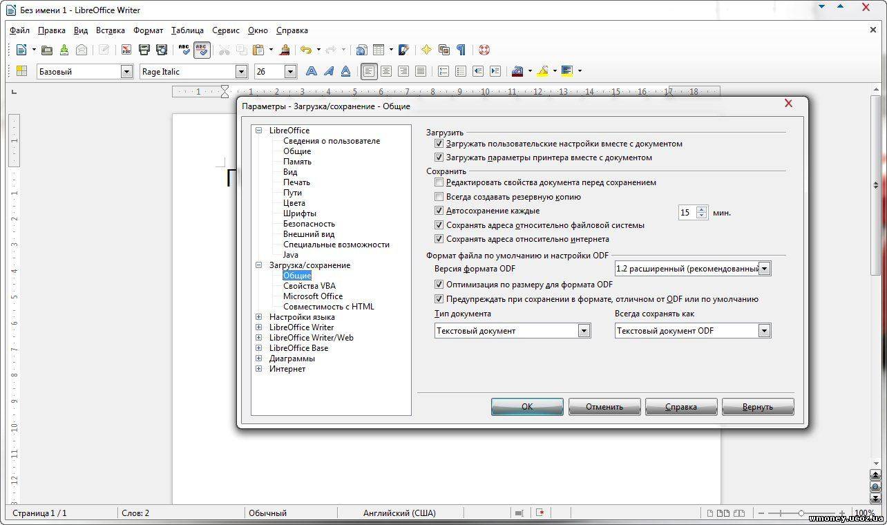Open the 'Файл' menu
The width and height of the screenshot is (887, 525).
pyautogui.click(x=19, y=30)
